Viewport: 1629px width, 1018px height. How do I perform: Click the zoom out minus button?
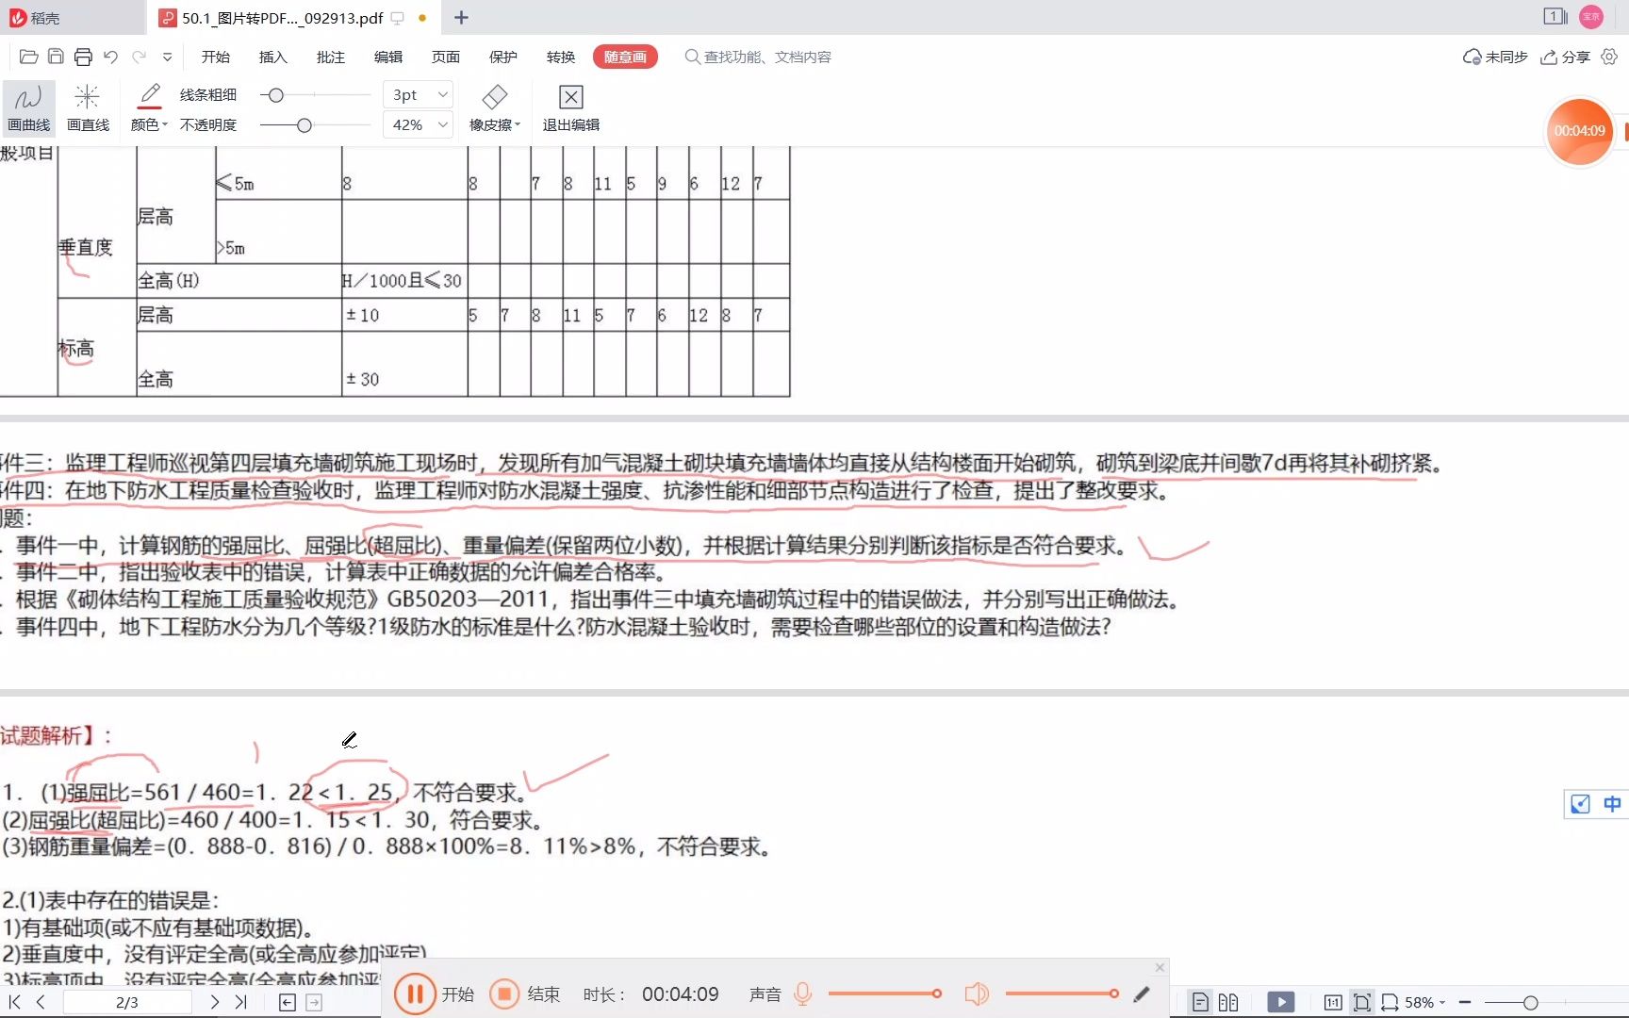[1465, 1003]
